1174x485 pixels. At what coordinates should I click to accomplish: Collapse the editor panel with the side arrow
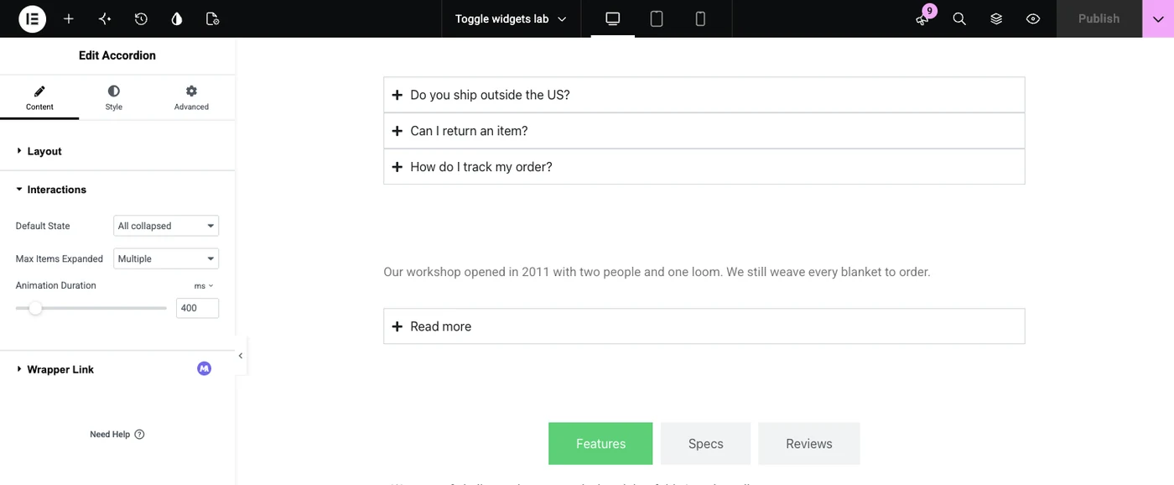tap(241, 356)
